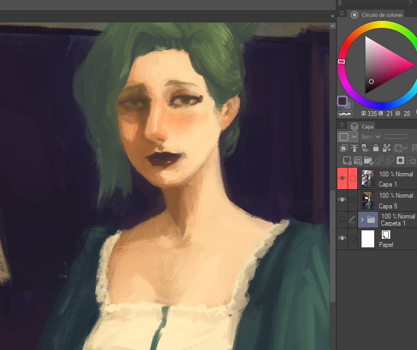Select the main dark maroon color swatch
417x350 pixels.
click(x=342, y=101)
